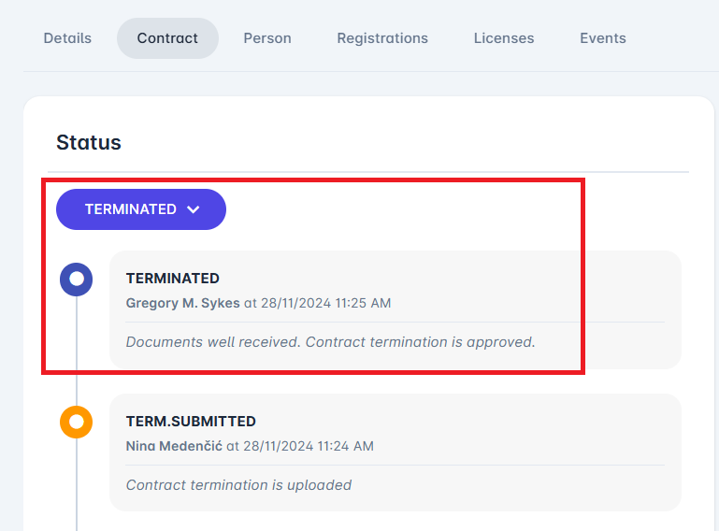Switch to the Person tab

(x=267, y=38)
